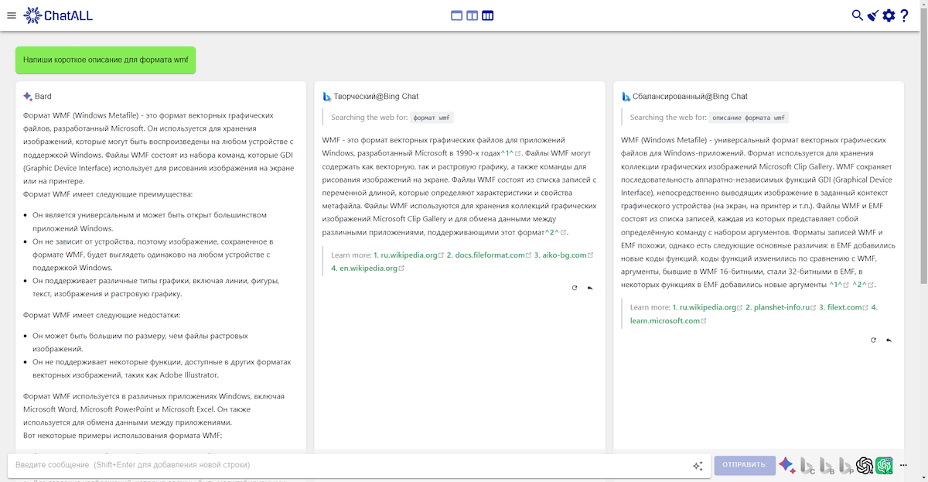Toggle the Bing Chat Creative bot

click(807, 465)
